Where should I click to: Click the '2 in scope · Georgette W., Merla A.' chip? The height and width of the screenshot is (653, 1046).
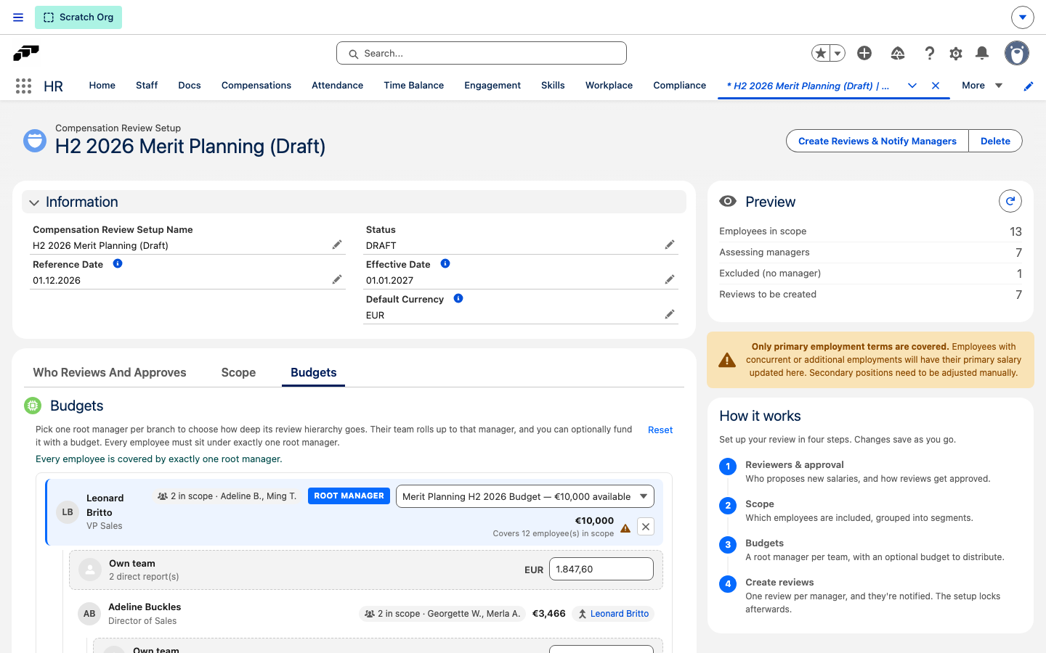[442, 614]
